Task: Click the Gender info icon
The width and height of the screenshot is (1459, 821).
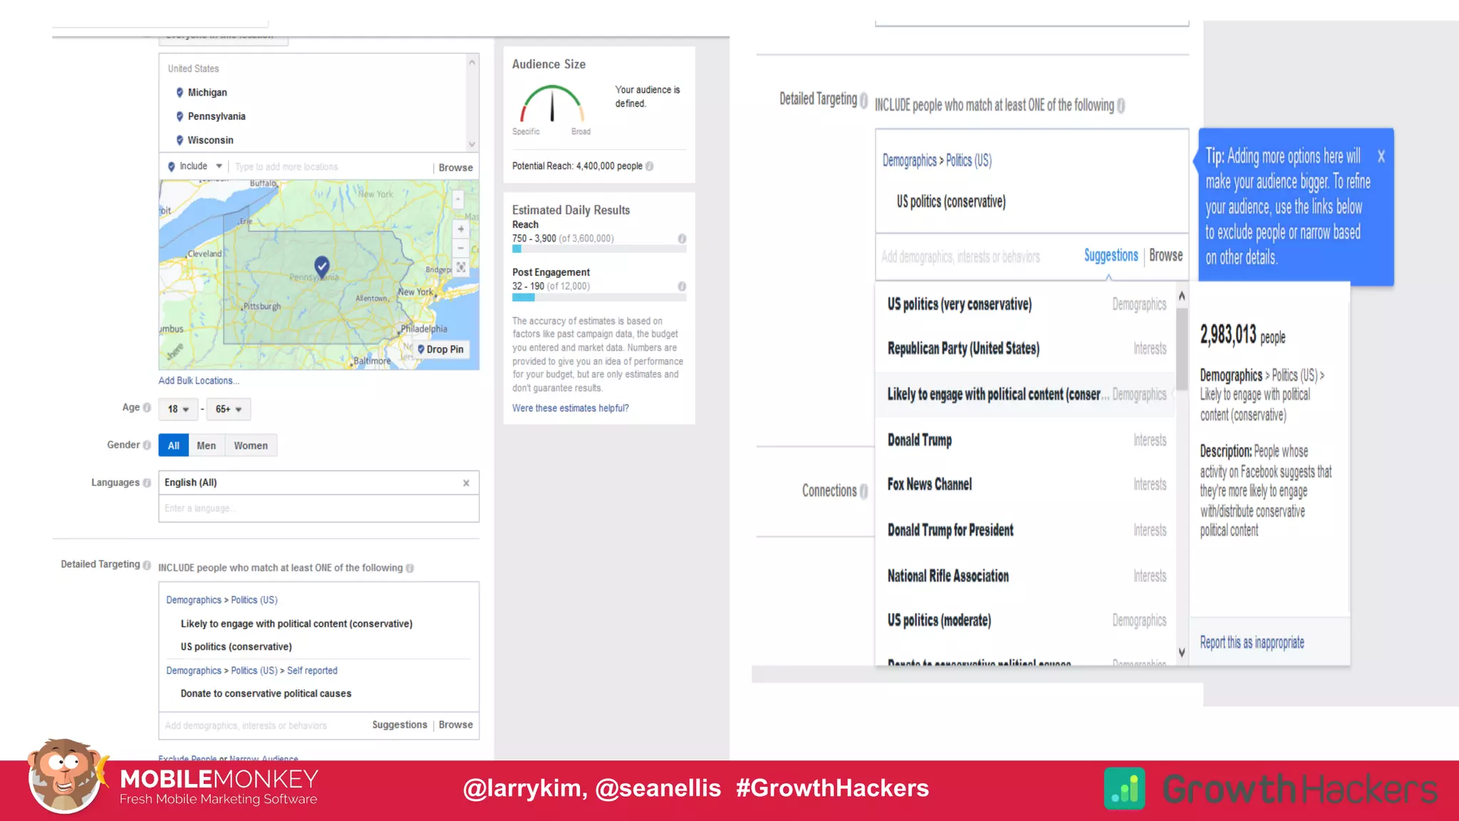Action: tap(147, 445)
